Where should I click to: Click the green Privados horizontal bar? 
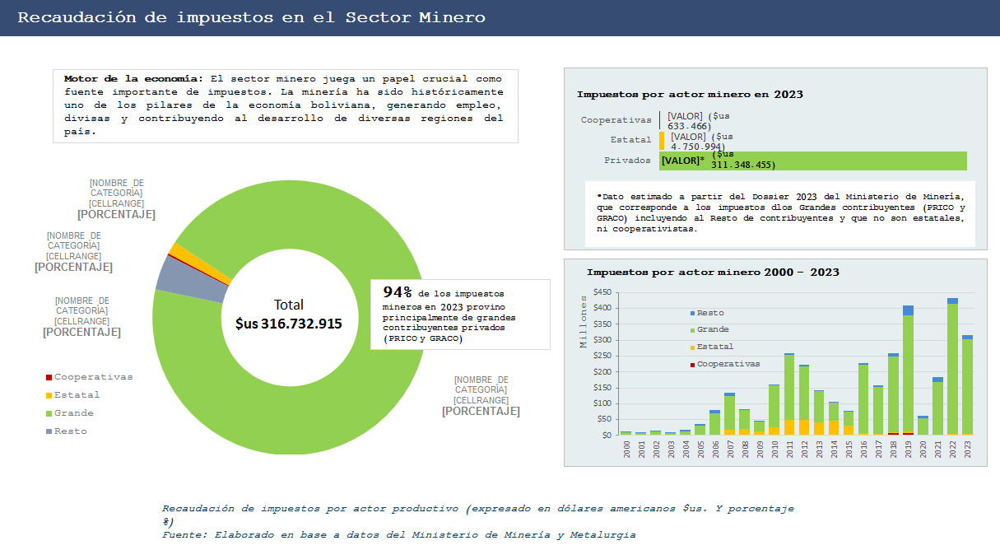pos(823,161)
